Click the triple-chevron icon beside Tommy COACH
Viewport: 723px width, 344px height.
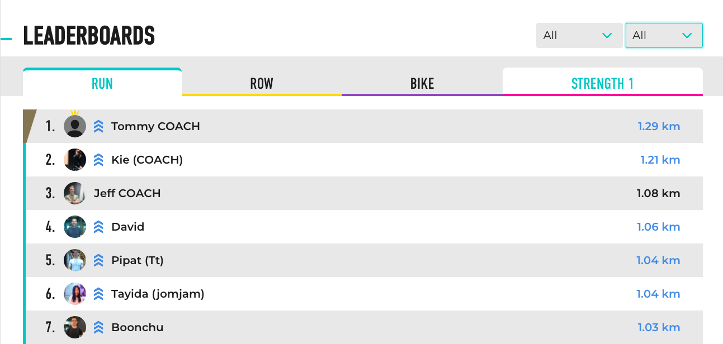98,126
